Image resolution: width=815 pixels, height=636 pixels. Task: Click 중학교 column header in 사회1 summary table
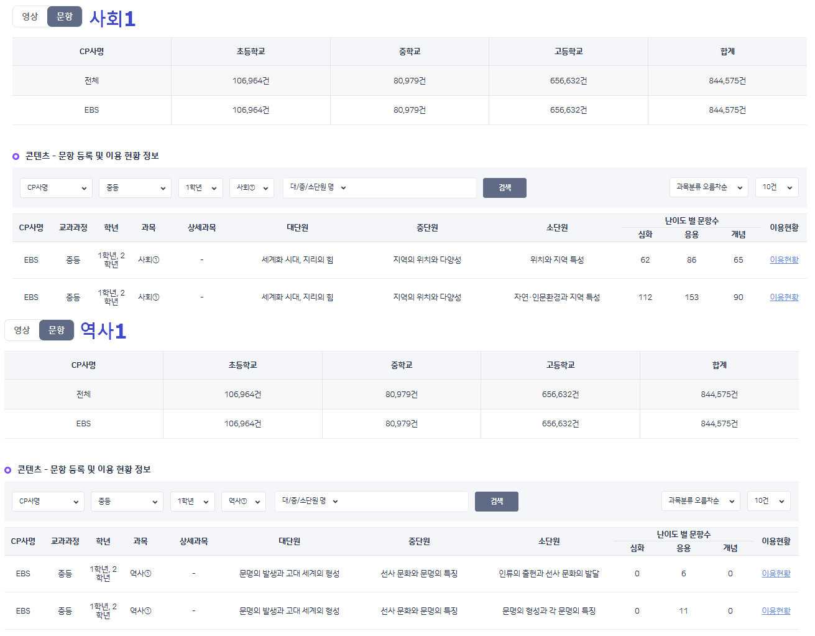[x=410, y=52]
